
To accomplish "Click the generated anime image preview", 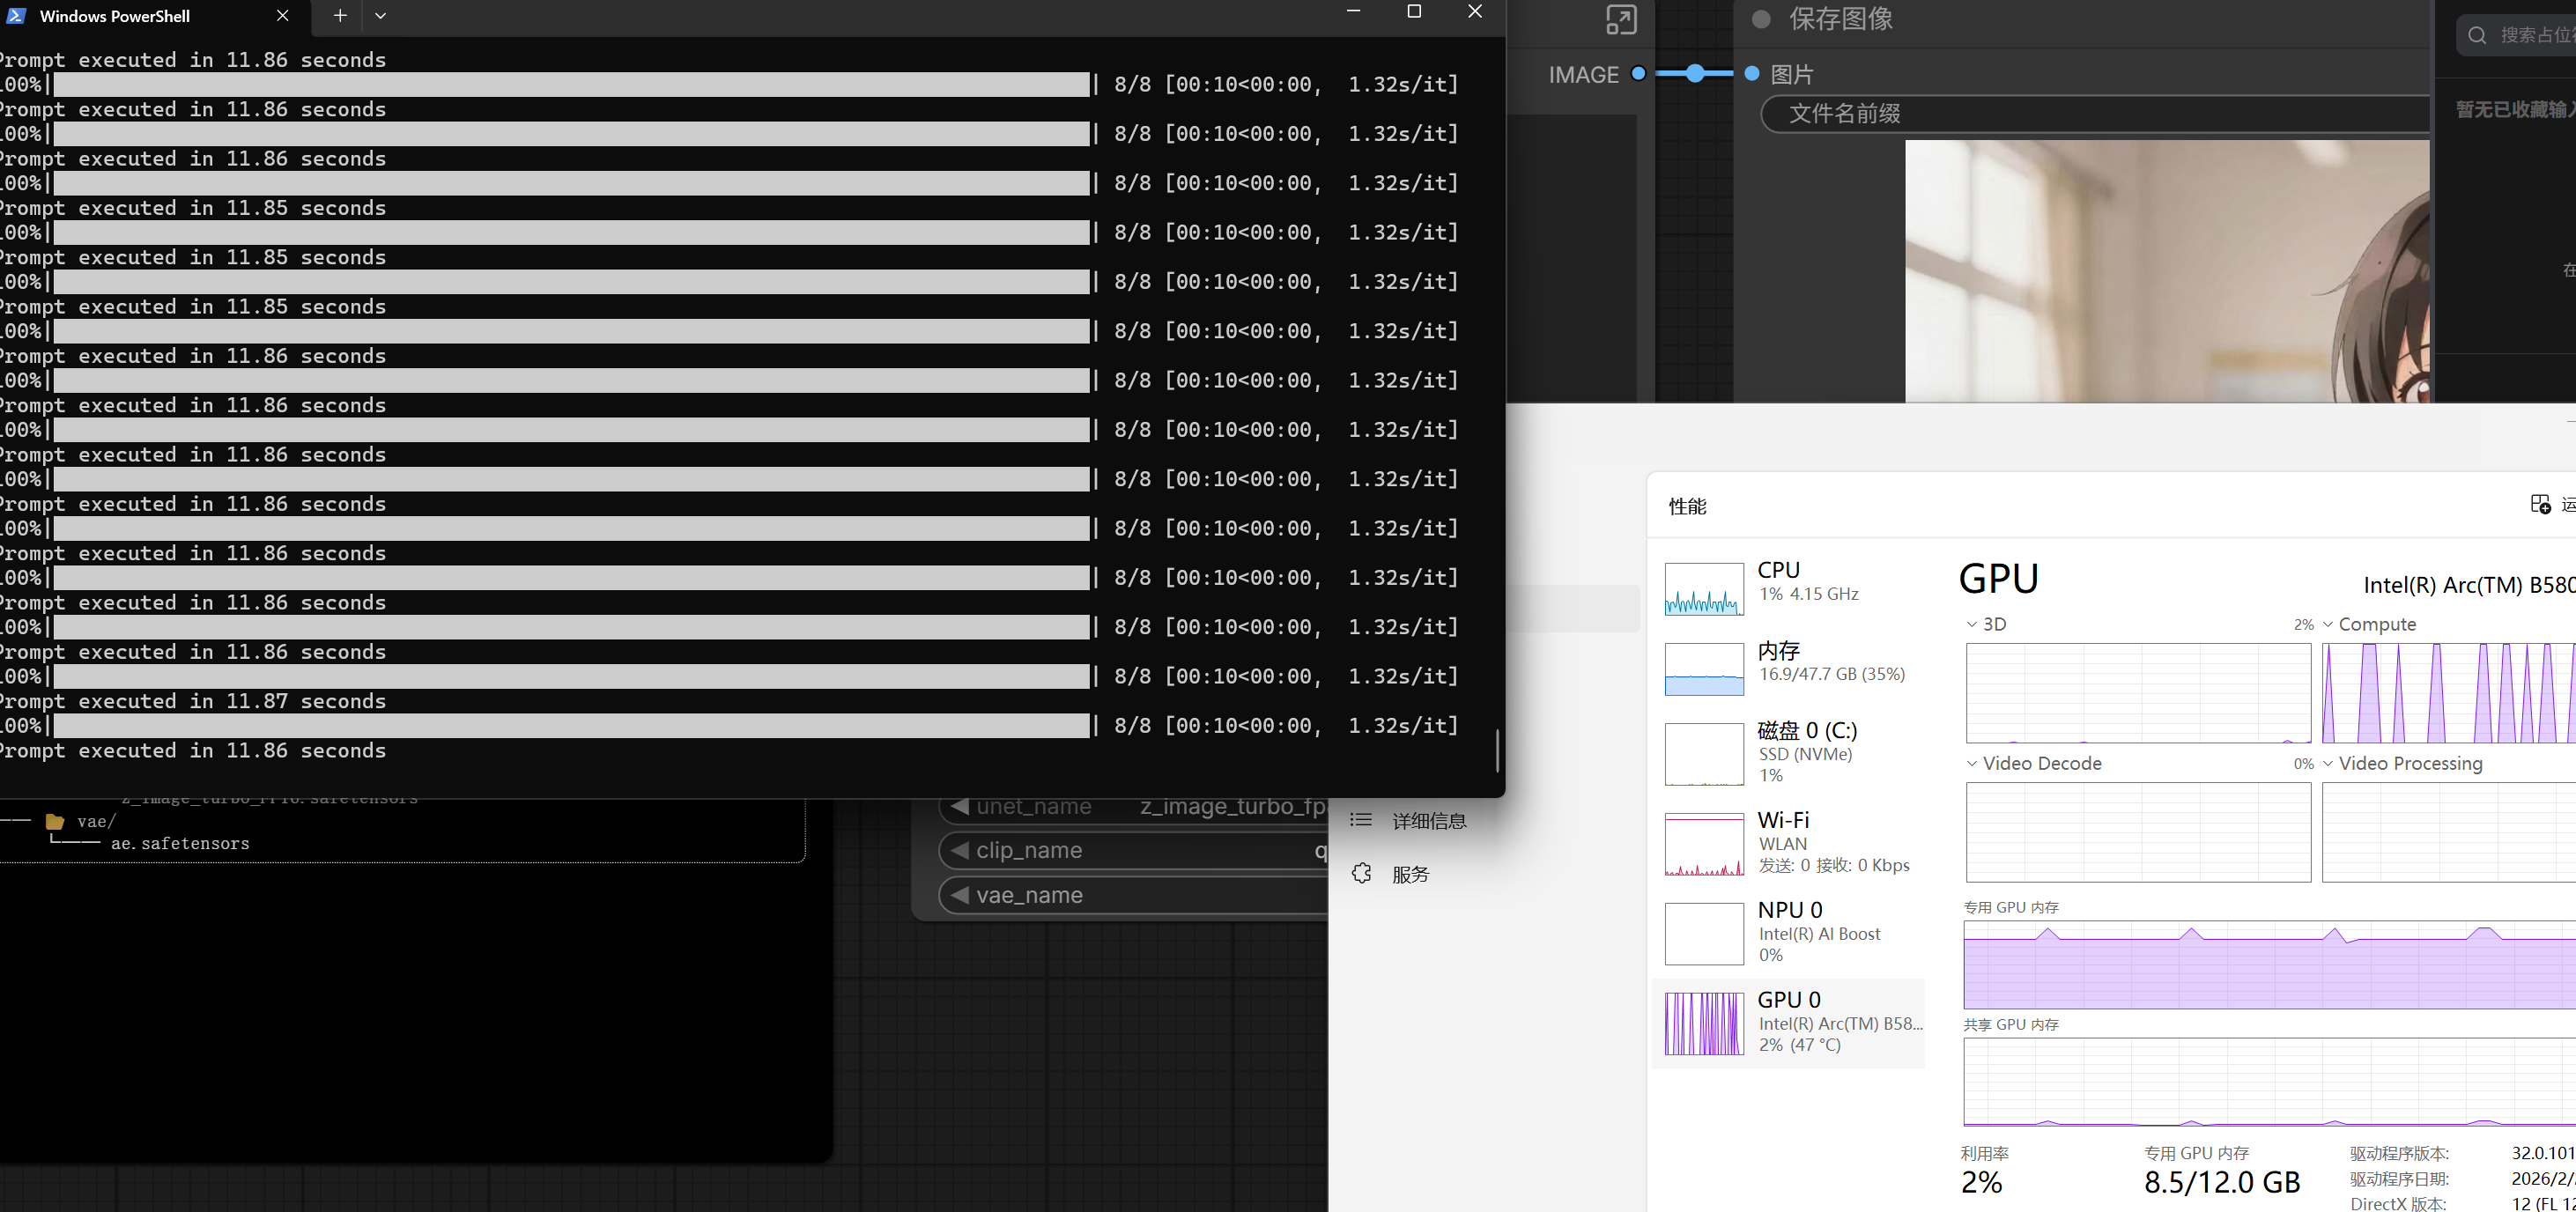I will pyautogui.click(x=2166, y=270).
